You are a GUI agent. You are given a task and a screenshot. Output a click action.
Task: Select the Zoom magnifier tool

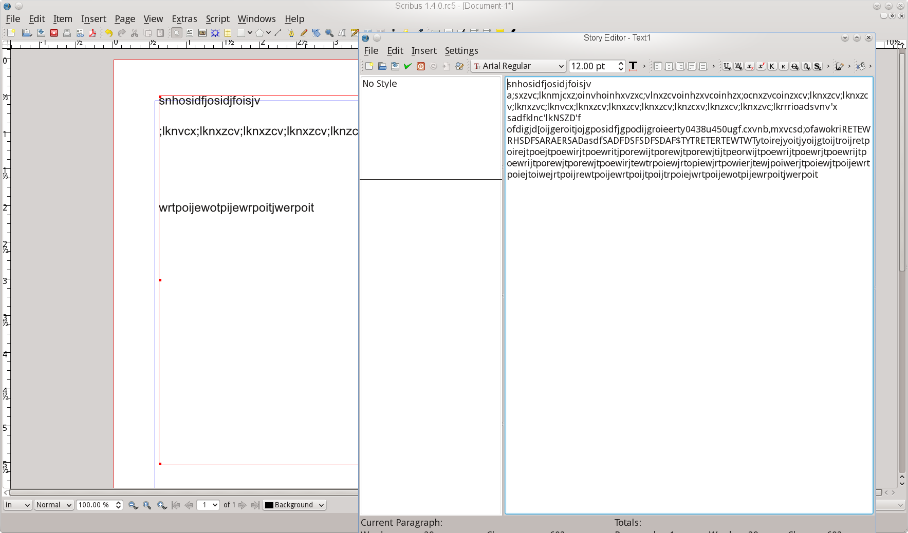(329, 33)
